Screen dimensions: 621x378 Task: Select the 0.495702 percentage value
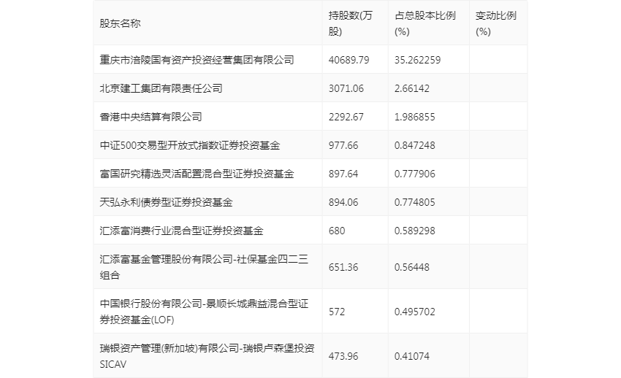(415, 312)
